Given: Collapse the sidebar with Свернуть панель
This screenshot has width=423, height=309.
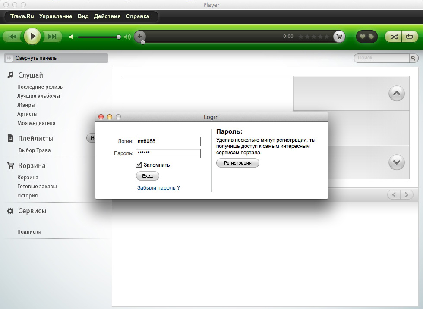Looking at the screenshot, I should pyautogui.click(x=56, y=58).
